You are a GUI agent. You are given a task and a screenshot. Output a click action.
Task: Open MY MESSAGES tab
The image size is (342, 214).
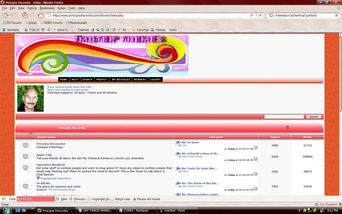[121, 80]
